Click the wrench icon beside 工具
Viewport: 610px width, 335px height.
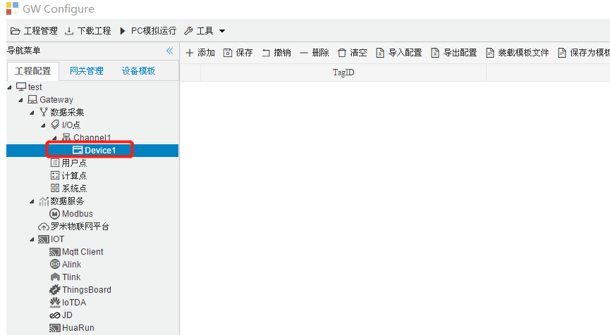tap(188, 31)
